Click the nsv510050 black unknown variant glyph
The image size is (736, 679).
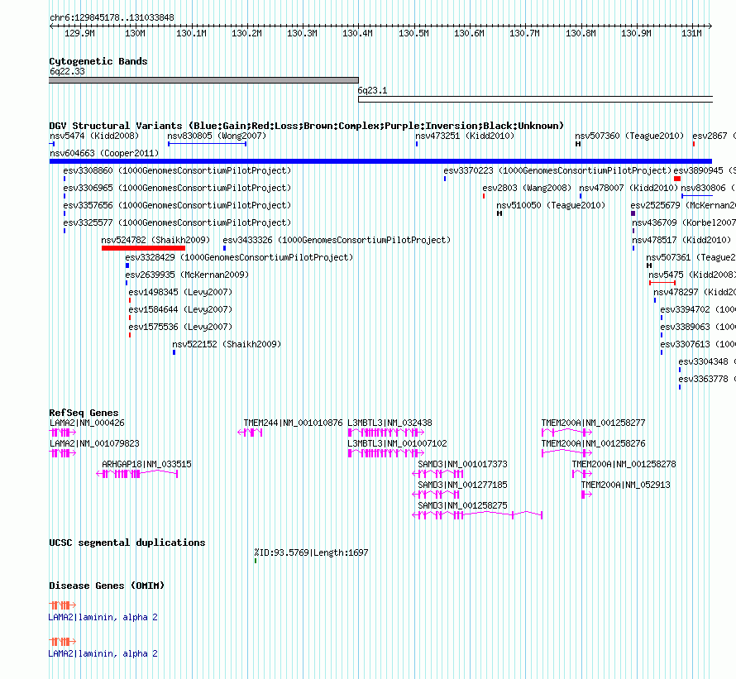(x=499, y=213)
